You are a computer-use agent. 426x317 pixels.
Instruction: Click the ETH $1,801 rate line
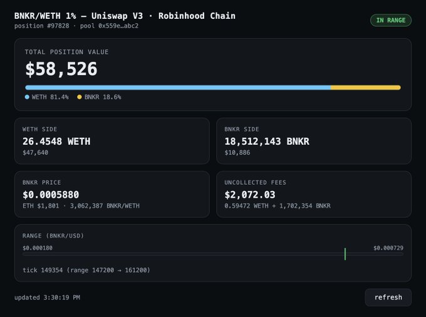click(x=81, y=205)
